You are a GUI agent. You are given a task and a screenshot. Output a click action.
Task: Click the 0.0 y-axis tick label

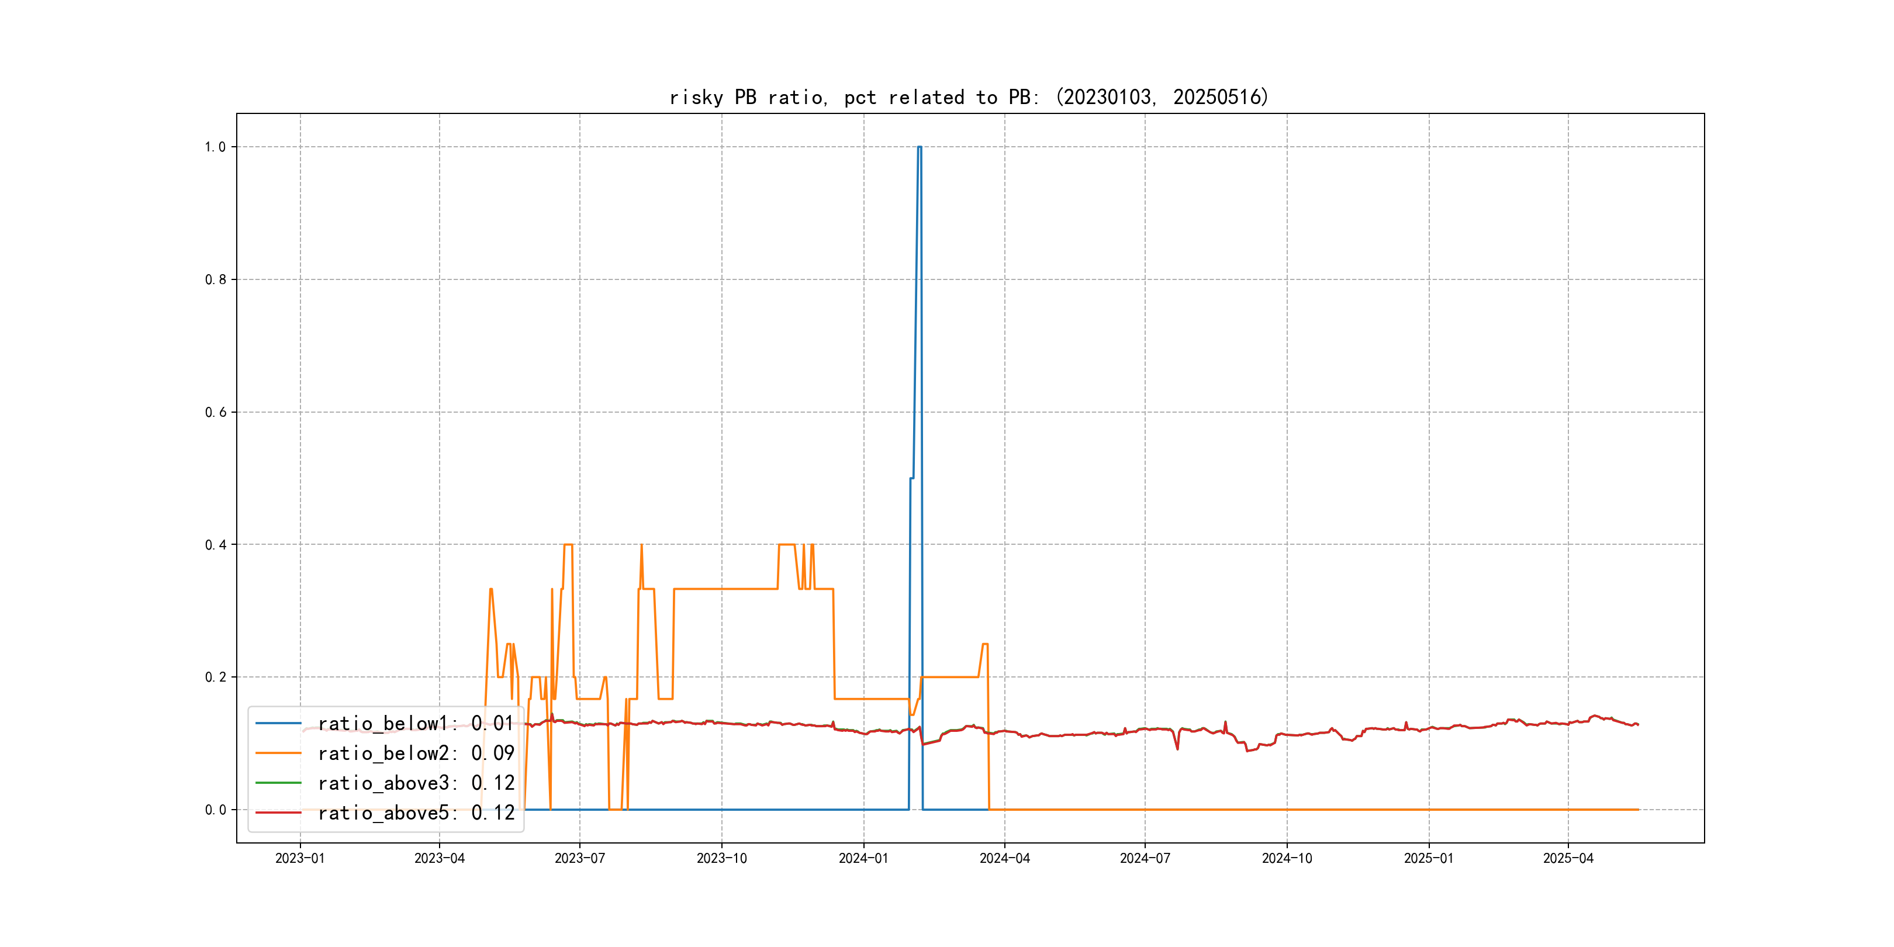pyautogui.click(x=215, y=810)
